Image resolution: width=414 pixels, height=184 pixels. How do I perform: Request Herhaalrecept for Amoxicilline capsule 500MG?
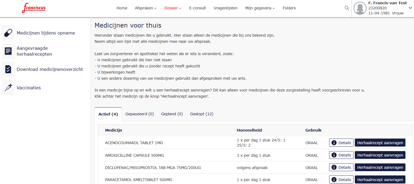380,155
